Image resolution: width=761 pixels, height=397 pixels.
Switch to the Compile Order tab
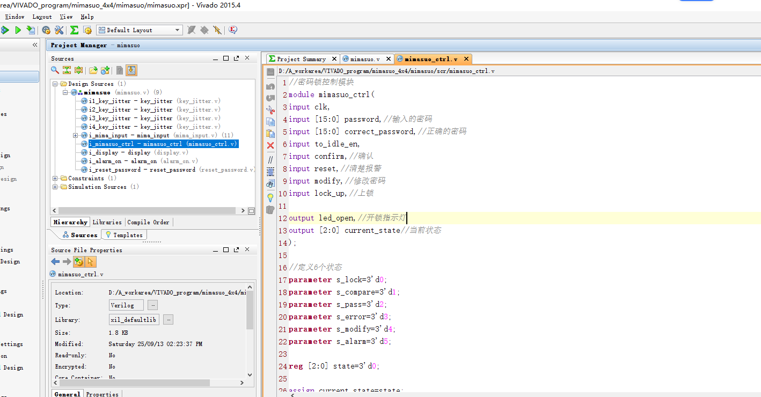(148, 222)
